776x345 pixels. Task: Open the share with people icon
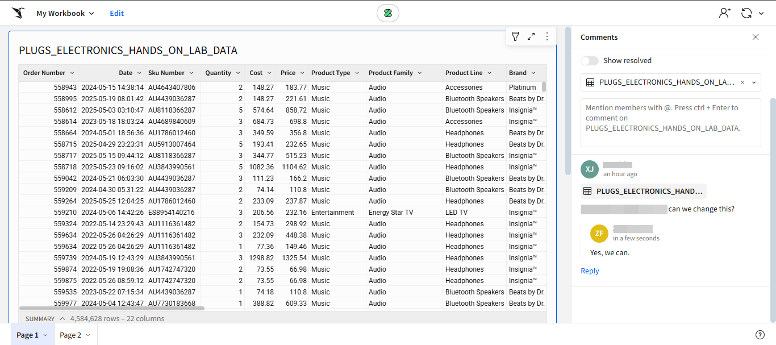[725, 13]
